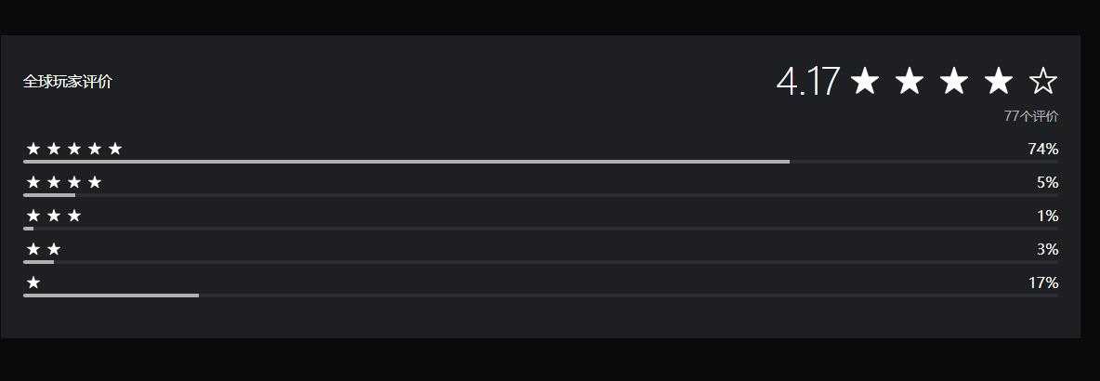This screenshot has height=381, width=1100.
Task: Click the first filled star beside 4.17
Action: coord(865,82)
